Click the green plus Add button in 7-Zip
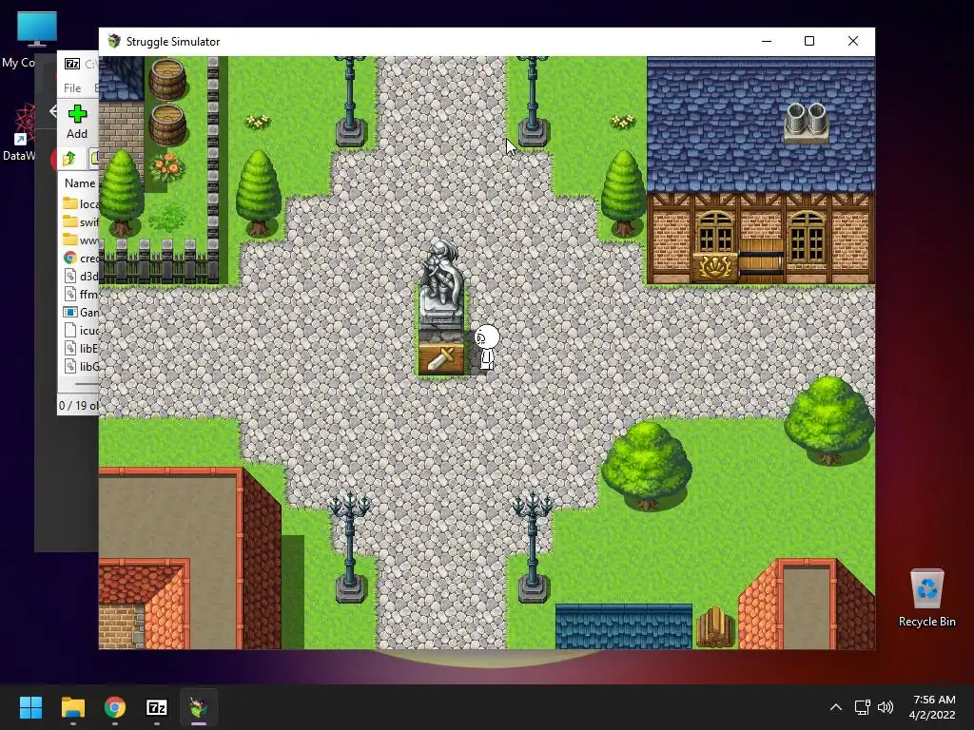The width and height of the screenshot is (974, 730). coord(77,123)
